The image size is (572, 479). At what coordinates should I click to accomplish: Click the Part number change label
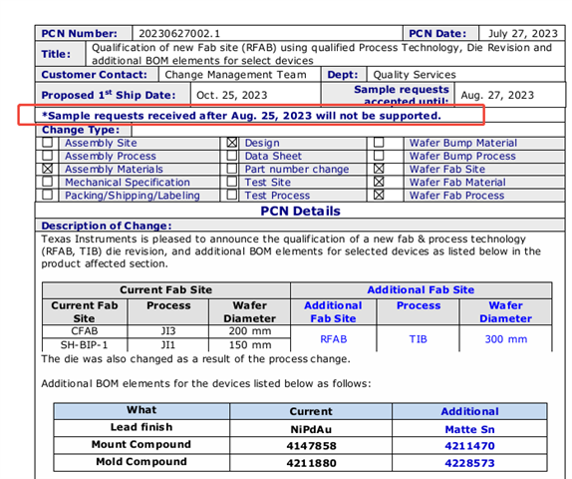297,170
